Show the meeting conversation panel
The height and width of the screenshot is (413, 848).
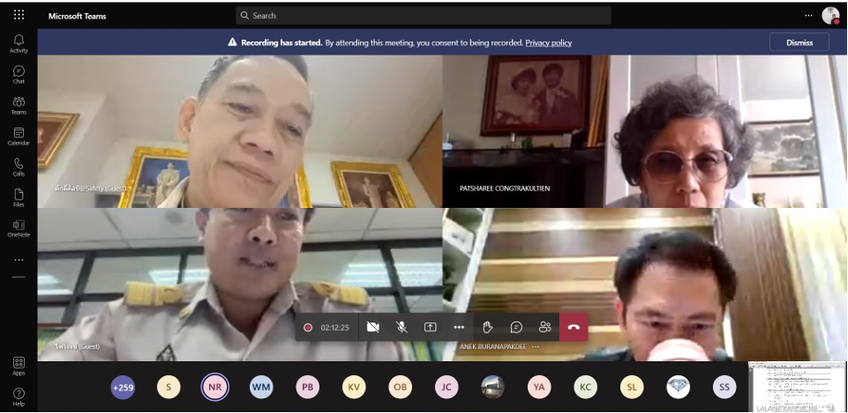516,327
